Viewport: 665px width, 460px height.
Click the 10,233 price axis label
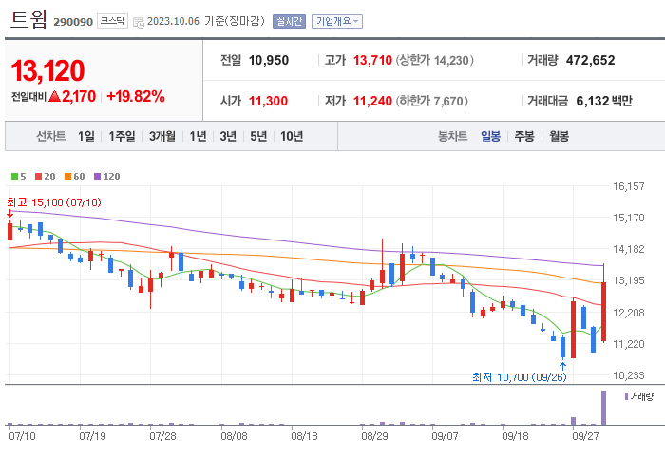(x=629, y=375)
